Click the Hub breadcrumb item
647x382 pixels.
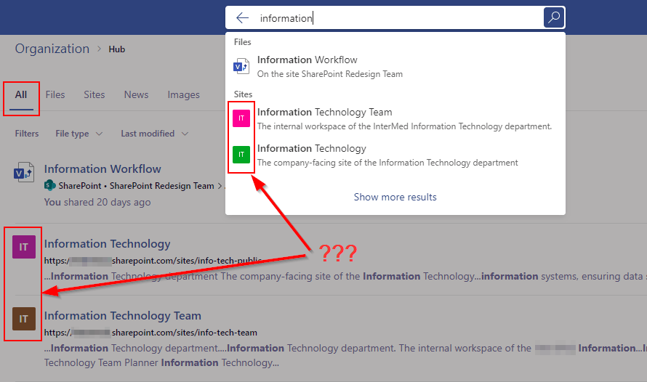coord(117,49)
